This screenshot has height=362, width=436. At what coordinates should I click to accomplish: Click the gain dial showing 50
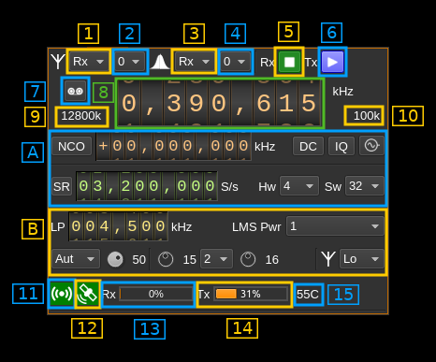[x=115, y=259]
